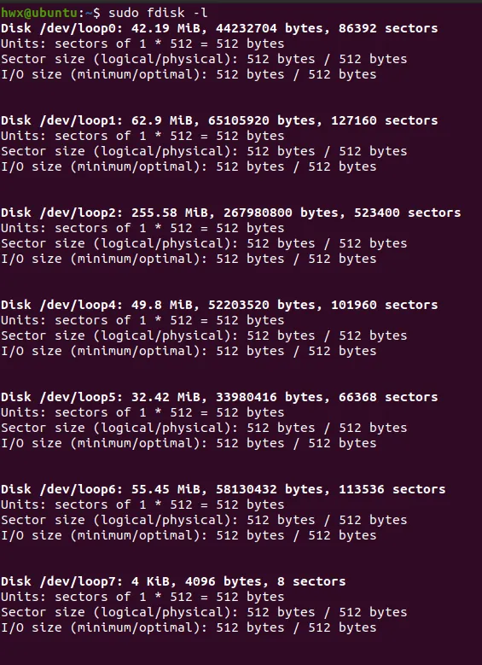Viewport: 482px width, 665px height.
Task: Click the 55.45 MiB size for loop6
Action: pyautogui.click(x=166, y=489)
